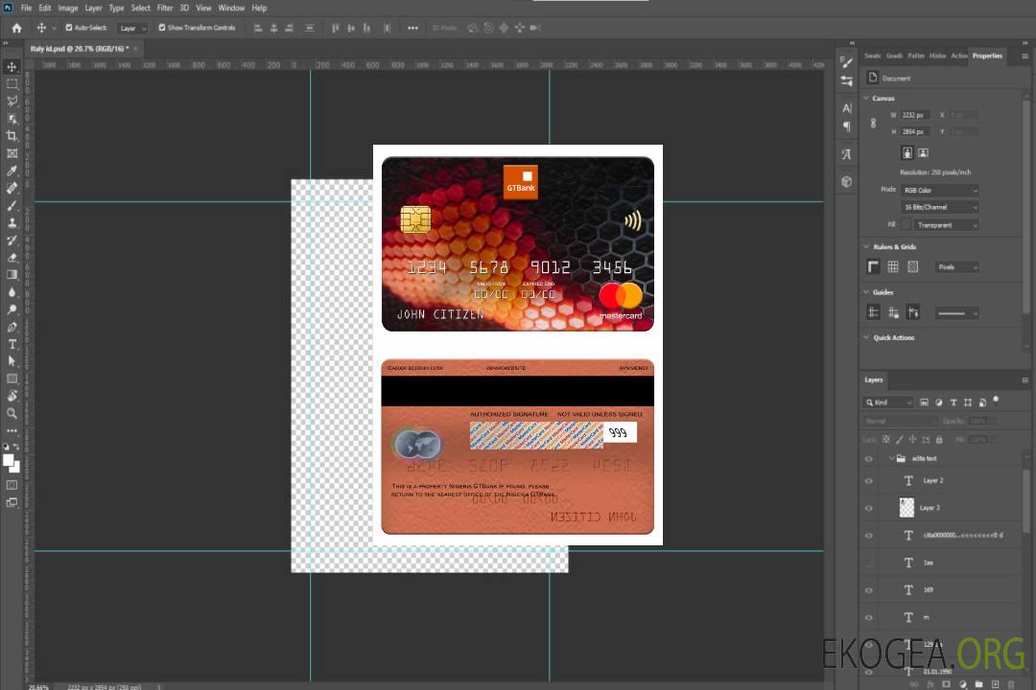Hide Layer 3 using its eye icon
Screen dimensions: 1036x690
pyautogui.click(x=869, y=509)
